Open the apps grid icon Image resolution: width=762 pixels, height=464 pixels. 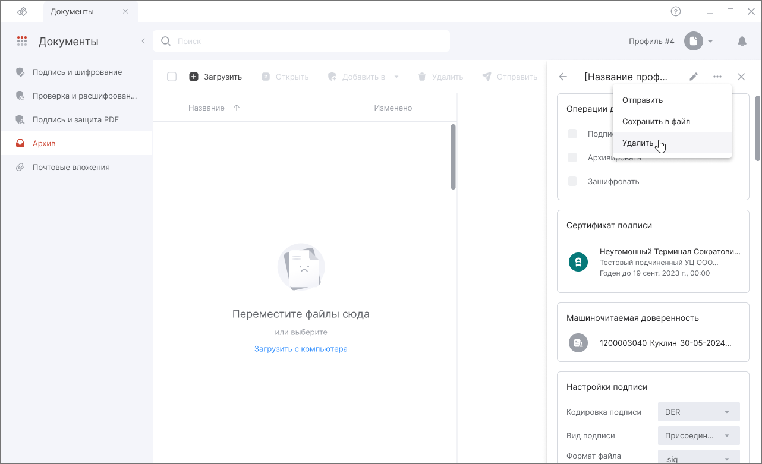pyautogui.click(x=22, y=41)
